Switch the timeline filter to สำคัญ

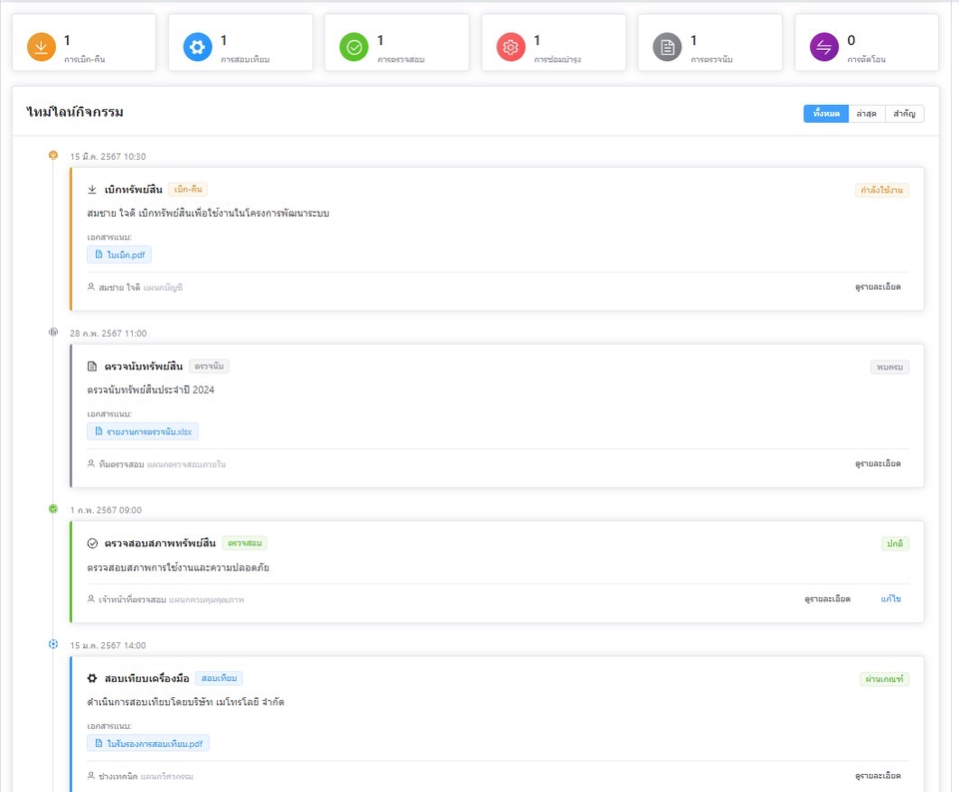tap(905, 114)
